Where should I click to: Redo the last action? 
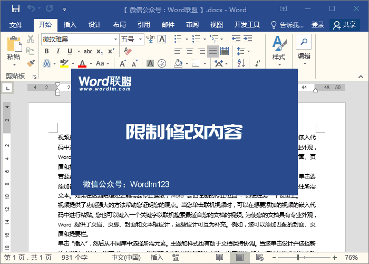[50, 9]
